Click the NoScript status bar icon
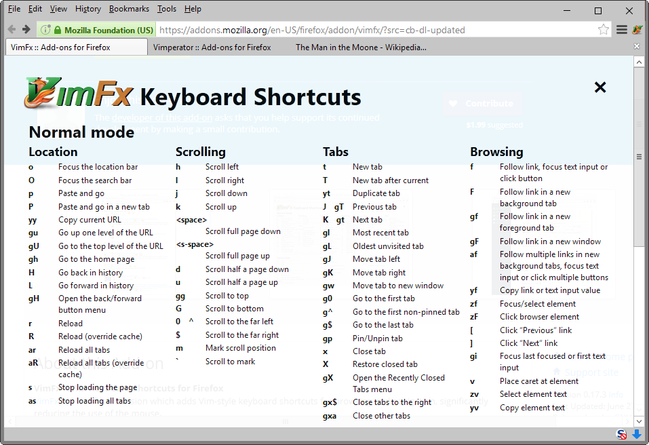This screenshot has width=649, height=445. coord(622,434)
